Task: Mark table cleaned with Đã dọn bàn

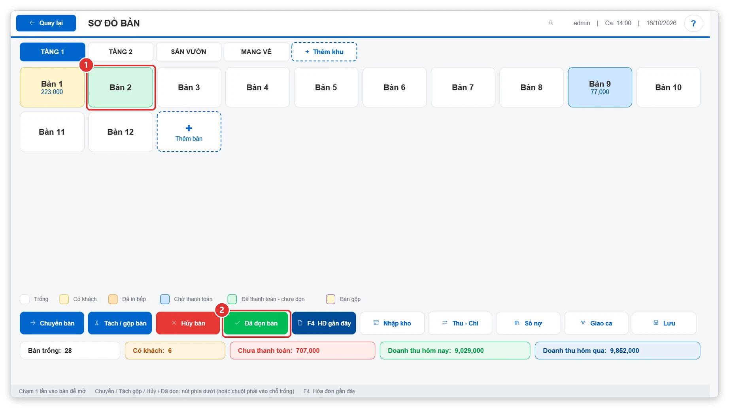Action: (x=256, y=323)
